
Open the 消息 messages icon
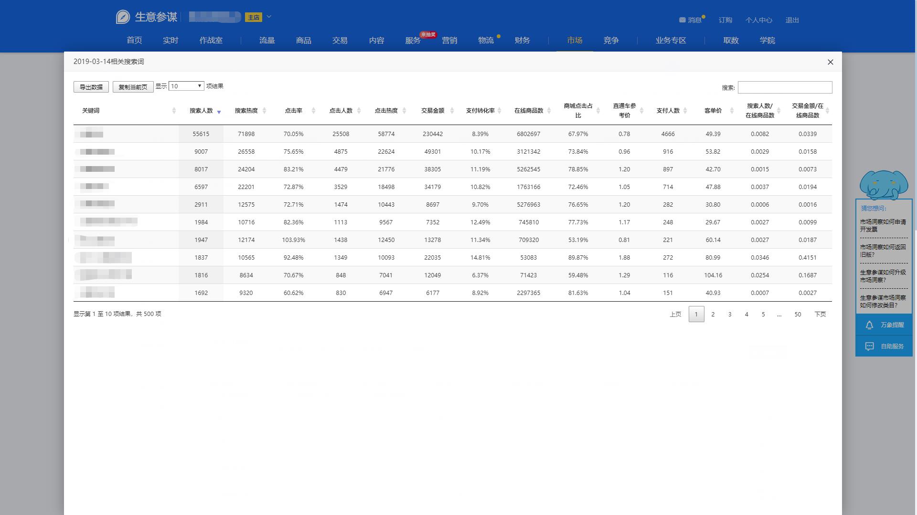(x=682, y=20)
